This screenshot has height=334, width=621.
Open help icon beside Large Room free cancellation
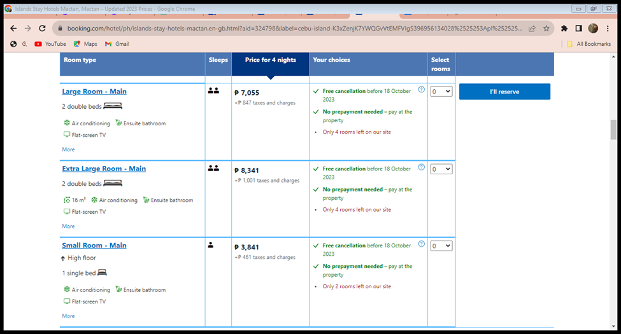point(422,90)
